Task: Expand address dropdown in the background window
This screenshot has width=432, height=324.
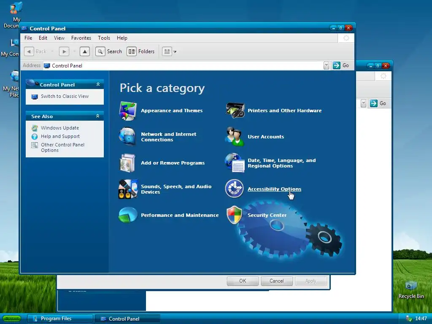Action: tap(363, 103)
